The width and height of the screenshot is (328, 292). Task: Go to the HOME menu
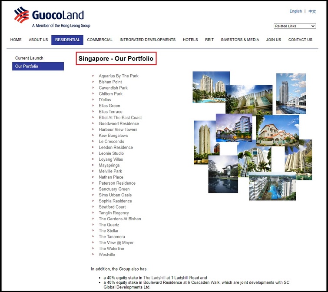[16, 40]
